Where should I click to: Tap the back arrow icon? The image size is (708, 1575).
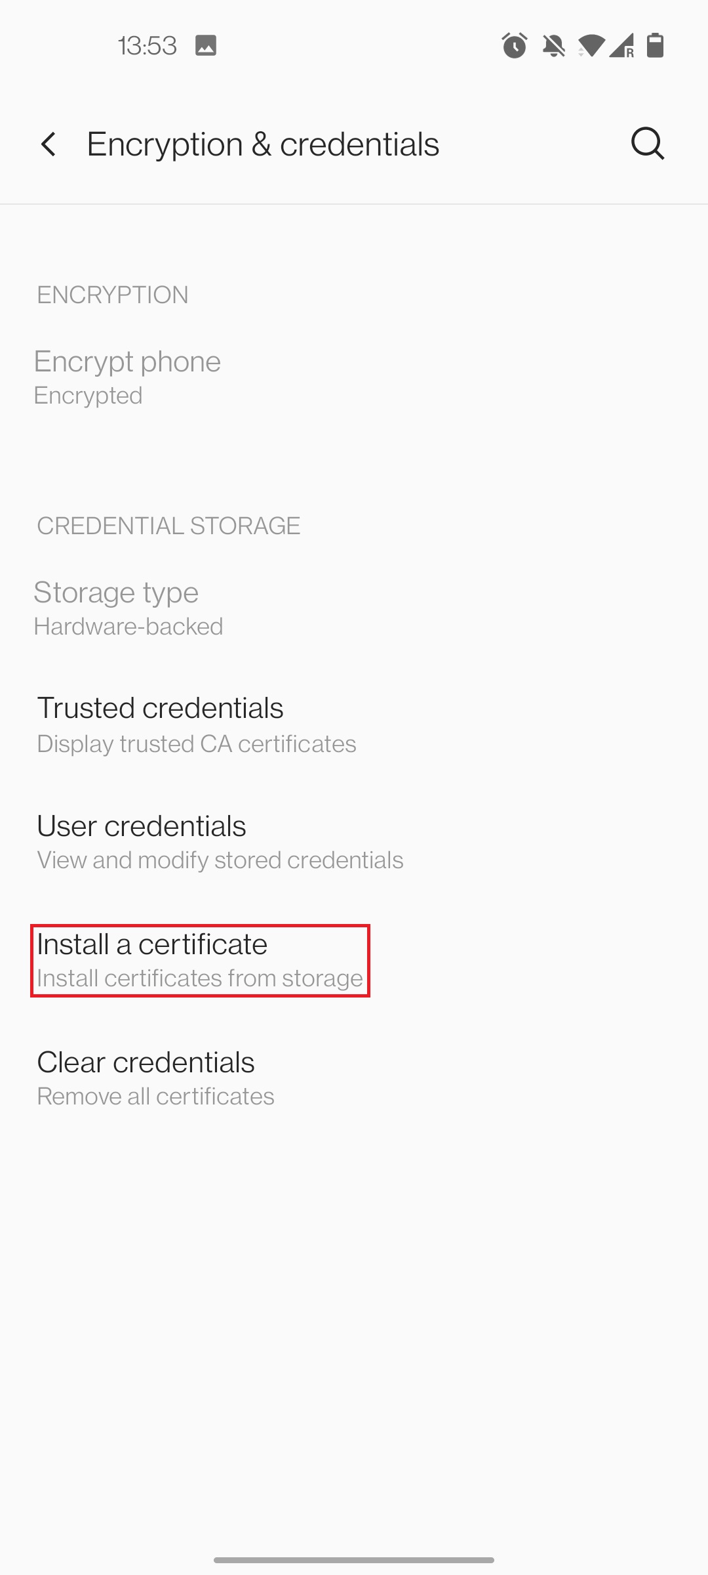coord(49,144)
